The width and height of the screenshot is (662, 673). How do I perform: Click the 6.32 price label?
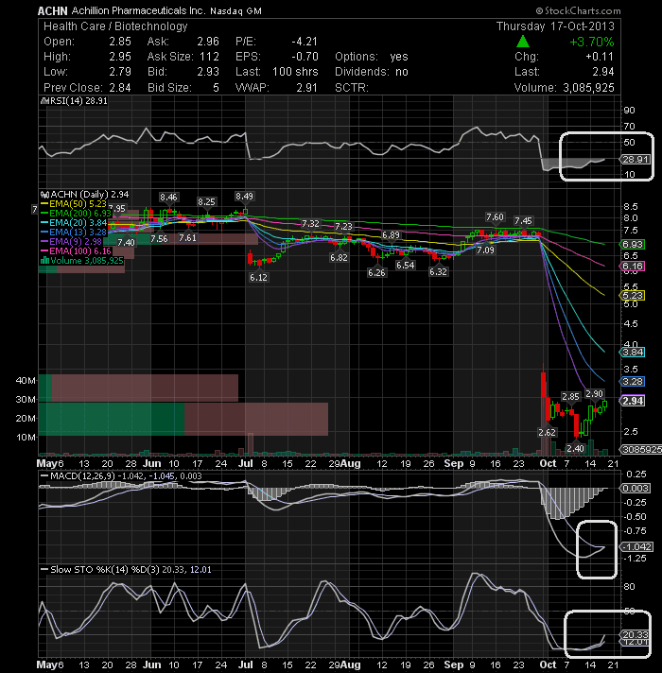click(x=438, y=271)
